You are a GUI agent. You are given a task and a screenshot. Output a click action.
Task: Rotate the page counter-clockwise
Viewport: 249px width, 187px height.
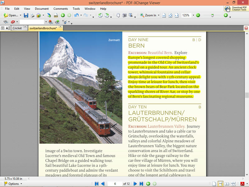(100, 15)
